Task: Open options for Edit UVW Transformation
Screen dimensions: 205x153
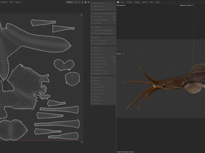Action: point(114,14)
